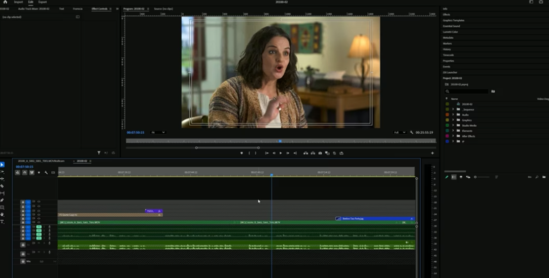
Task: Select the Type tool
Action: (x=2, y=222)
